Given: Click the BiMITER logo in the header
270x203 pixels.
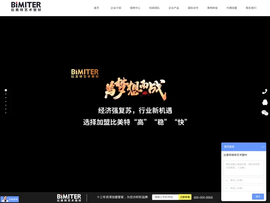Looking at the screenshot, I should (26, 7).
